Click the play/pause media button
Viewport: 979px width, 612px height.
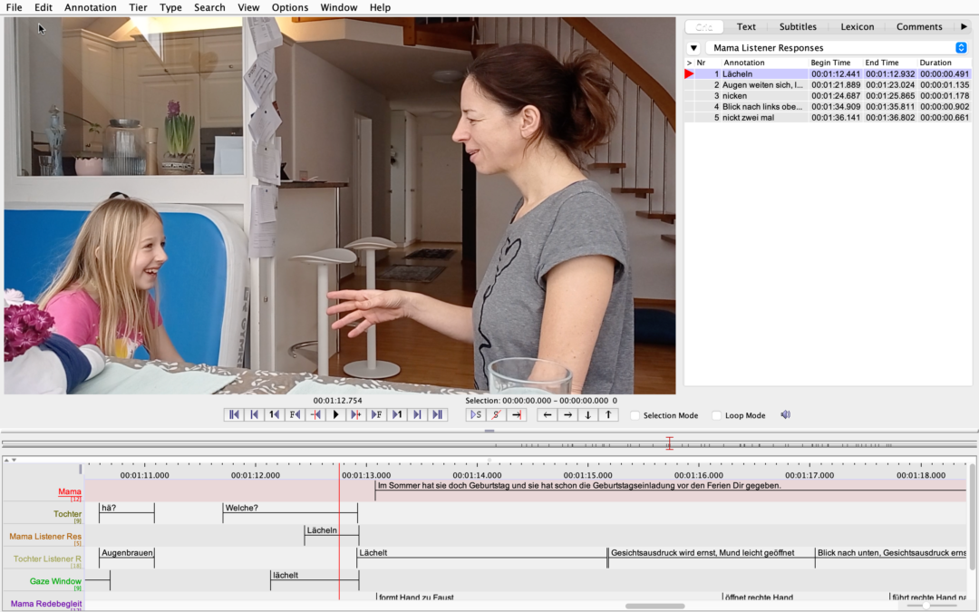pyautogui.click(x=336, y=414)
